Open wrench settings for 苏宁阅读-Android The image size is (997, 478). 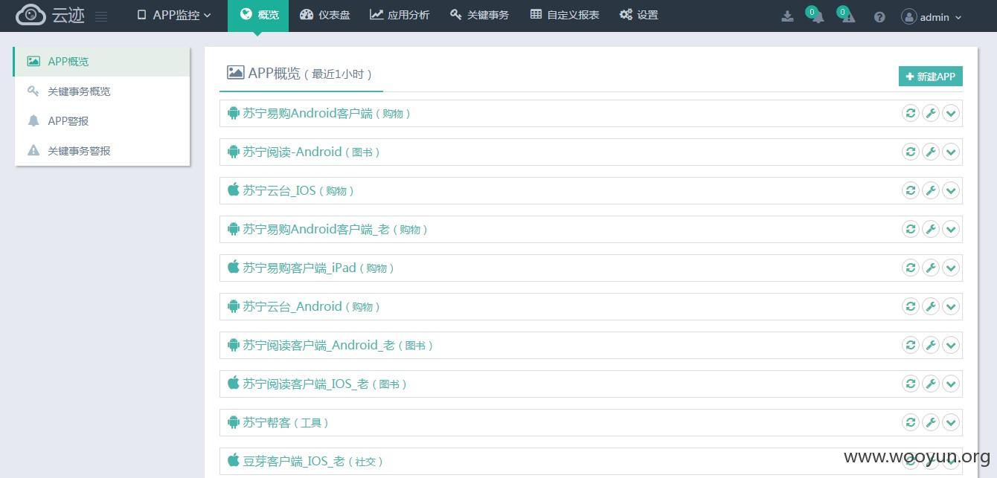[930, 152]
